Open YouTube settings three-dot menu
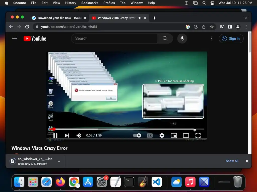Screen dimensions: 257x192 pos(212,38)
